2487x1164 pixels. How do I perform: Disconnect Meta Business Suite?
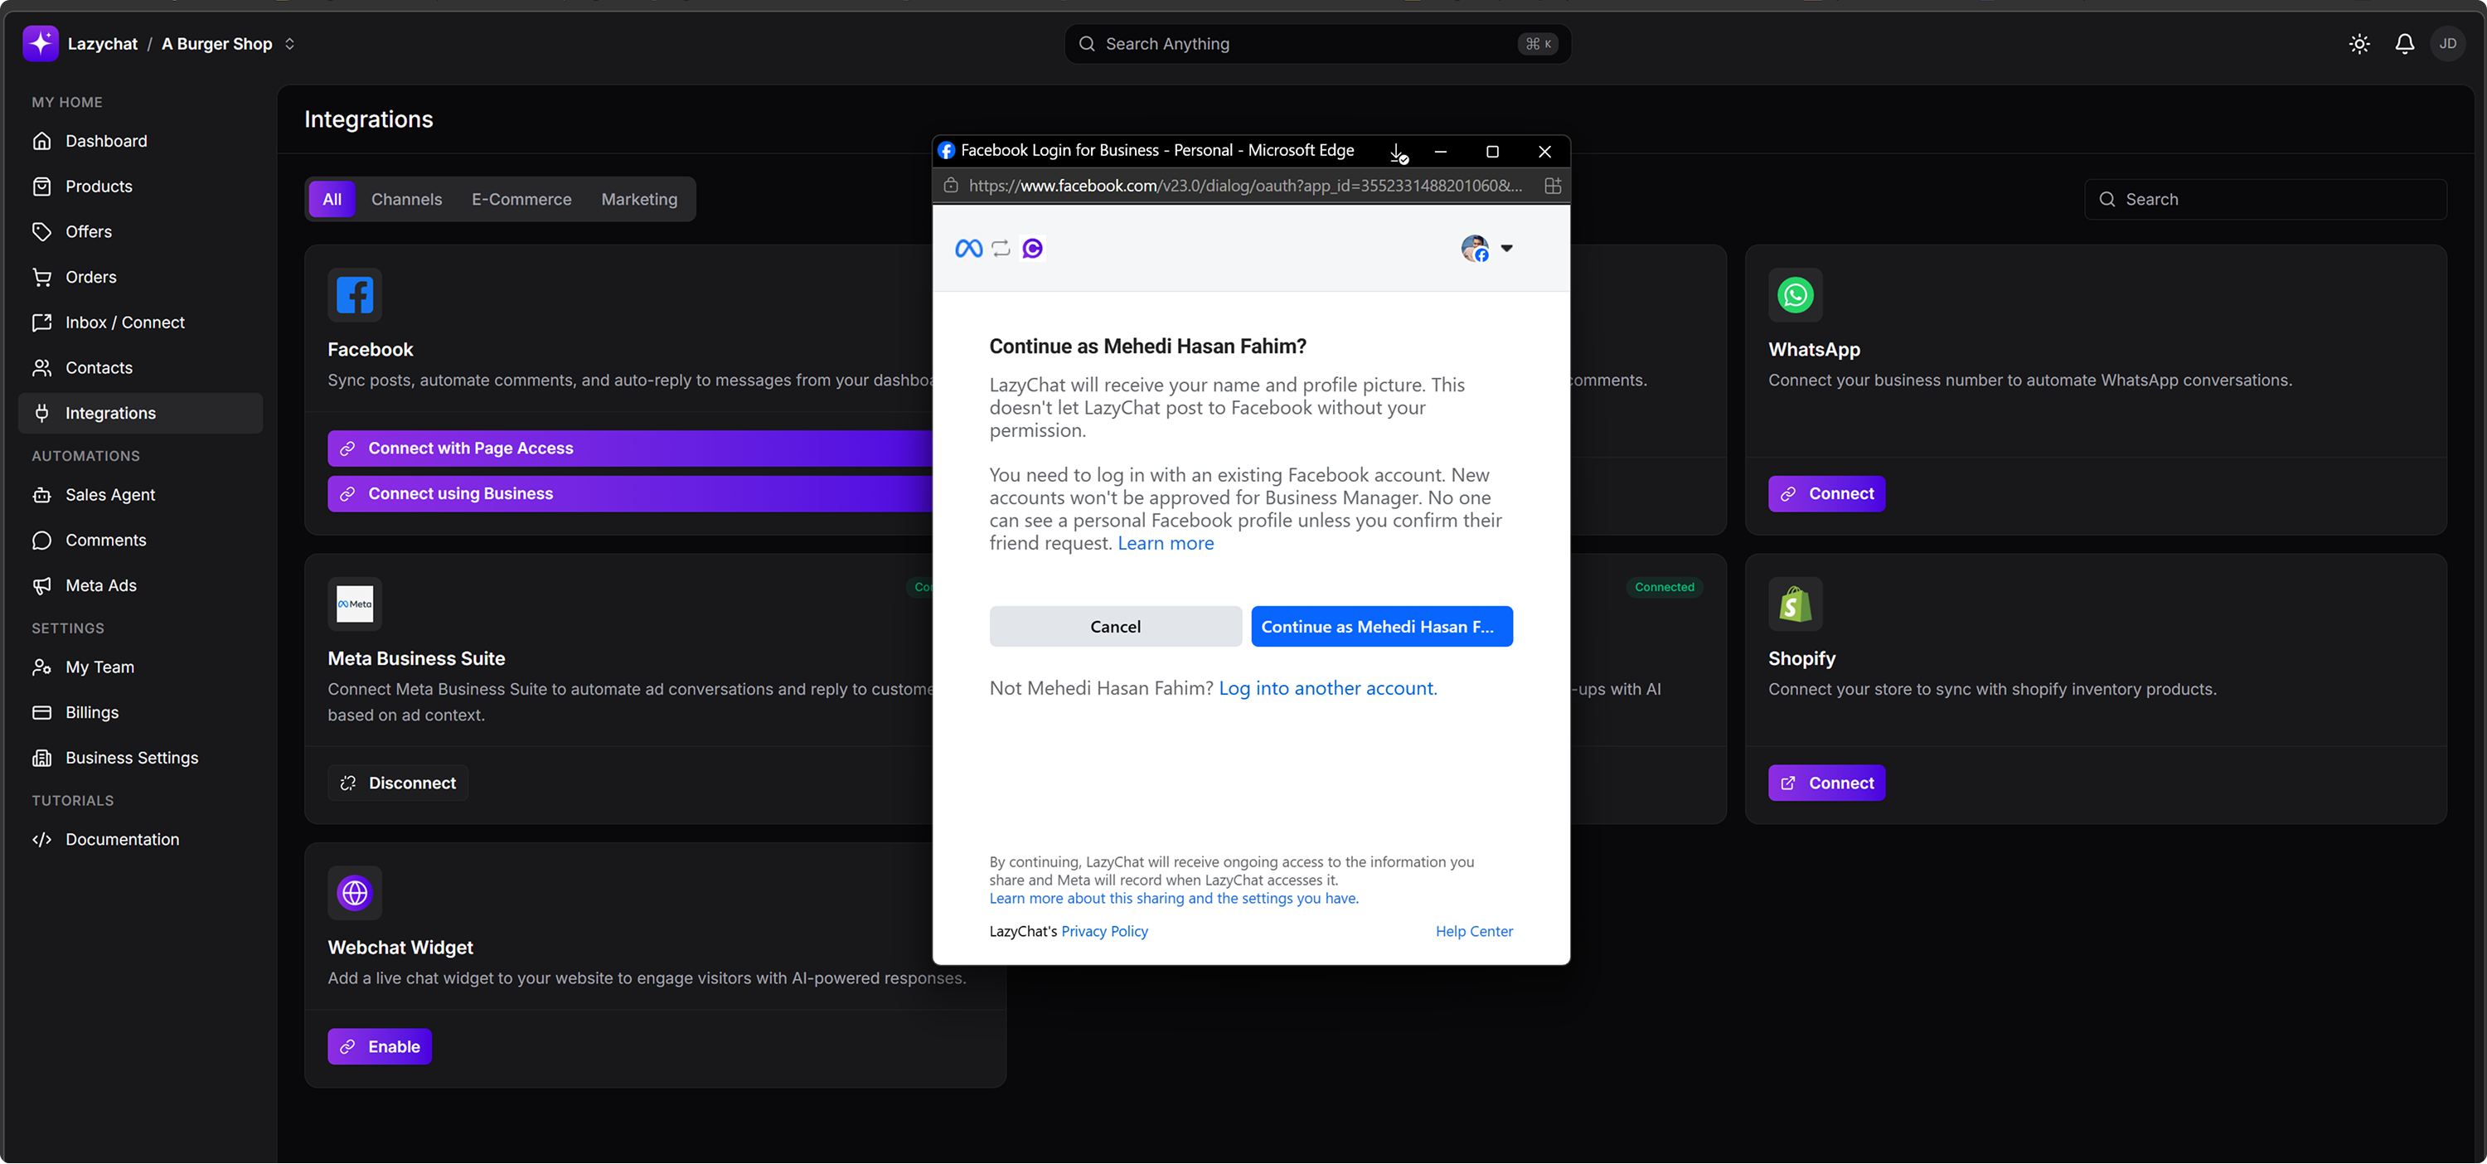(398, 783)
